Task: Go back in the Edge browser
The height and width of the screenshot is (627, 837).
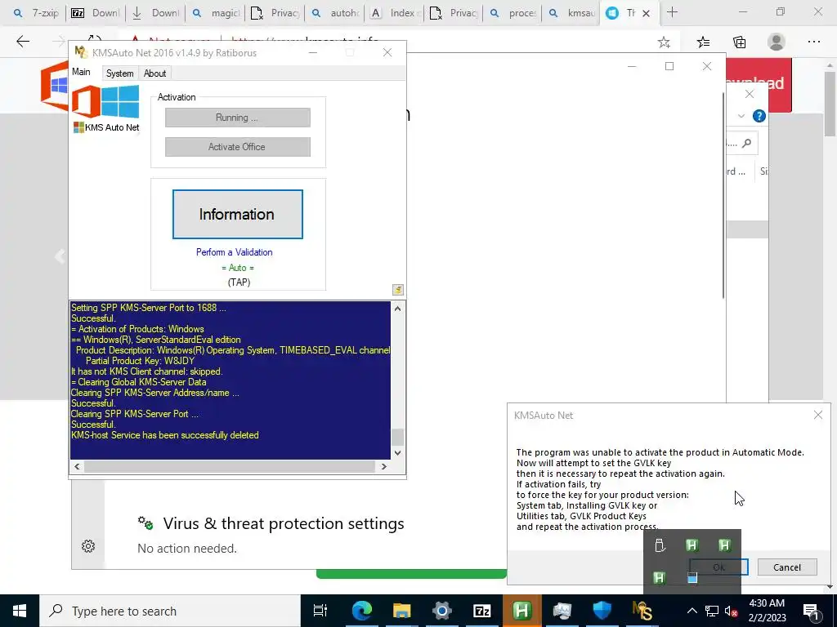Action: click(23, 42)
